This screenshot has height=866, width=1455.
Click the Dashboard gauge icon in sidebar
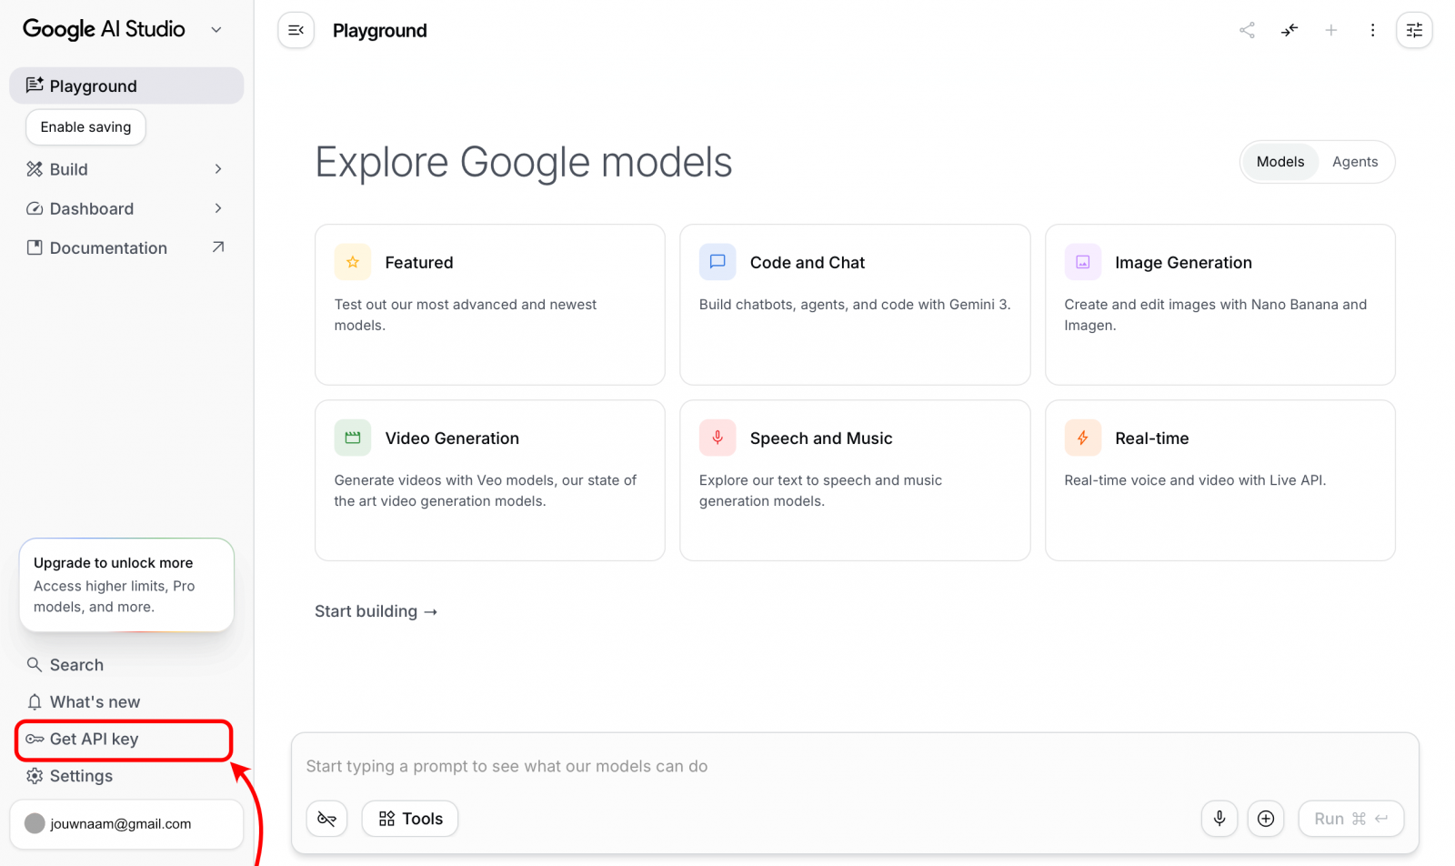(35, 208)
